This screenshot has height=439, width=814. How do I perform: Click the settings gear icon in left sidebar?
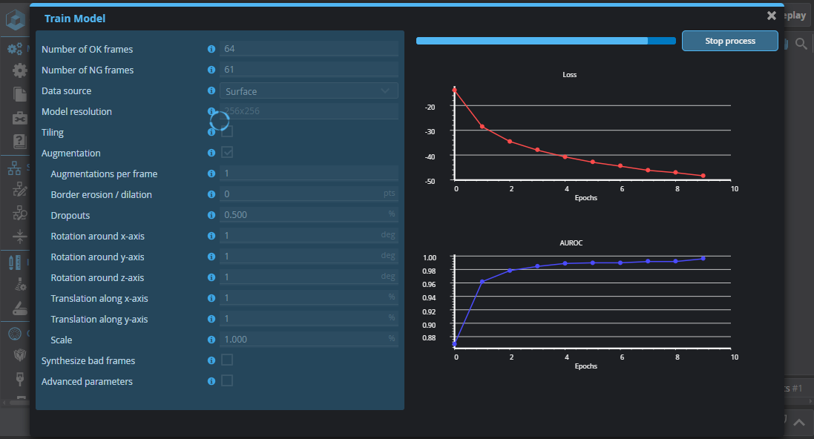click(x=19, y=71)
